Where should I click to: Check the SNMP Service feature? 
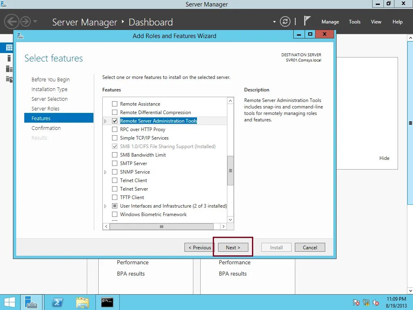(x=114, y=172)
